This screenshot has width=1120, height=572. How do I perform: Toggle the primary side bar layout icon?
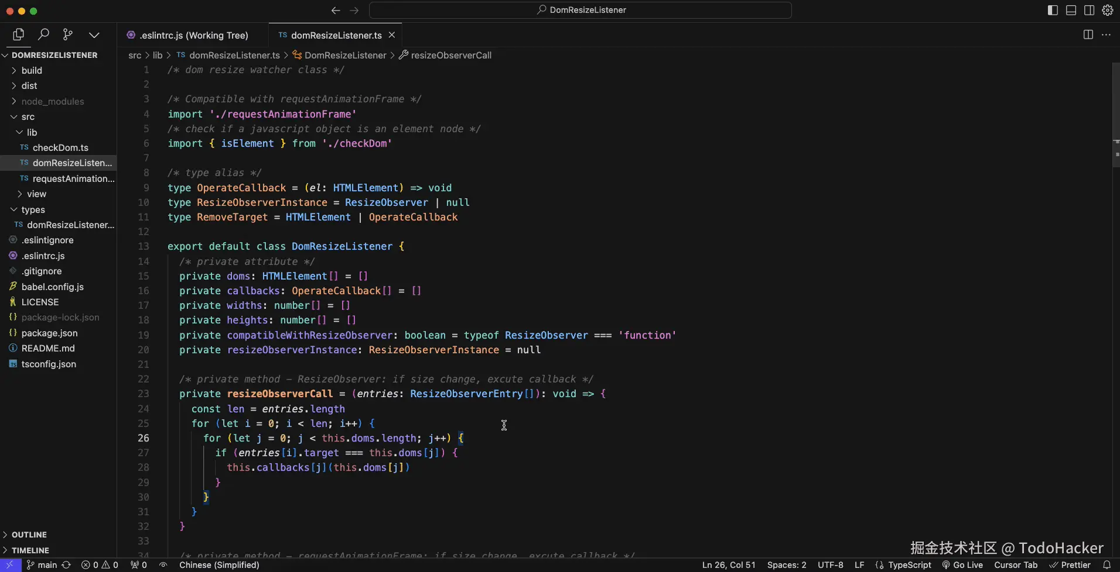pyautogui.click(x=1053, y=10)
